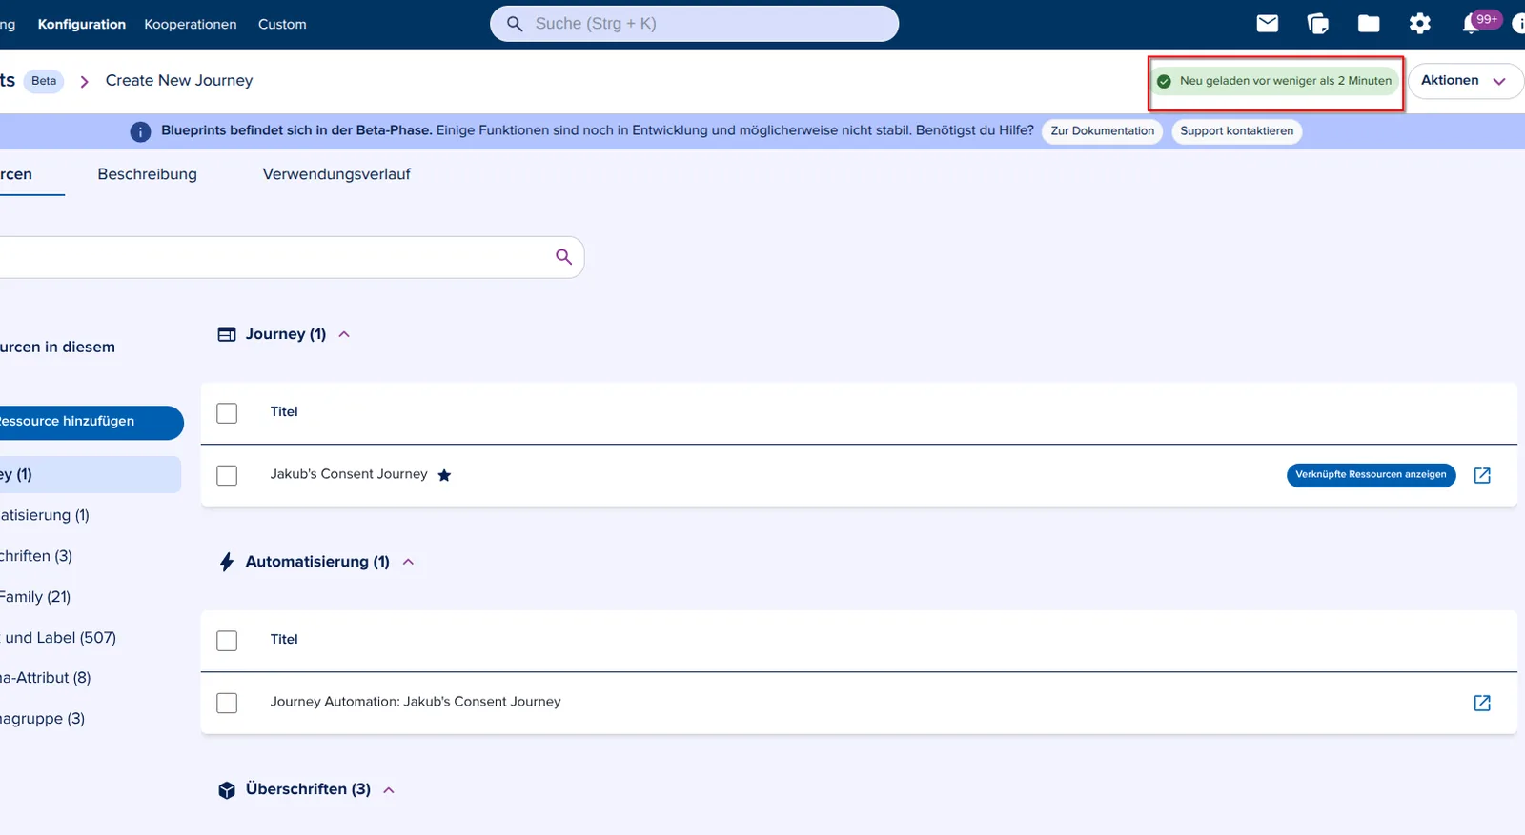Image resolution: width=1525 pixels, height=835 pixels.
Task: Click Support kontaktieren button
Action: tap(1237, 131)
